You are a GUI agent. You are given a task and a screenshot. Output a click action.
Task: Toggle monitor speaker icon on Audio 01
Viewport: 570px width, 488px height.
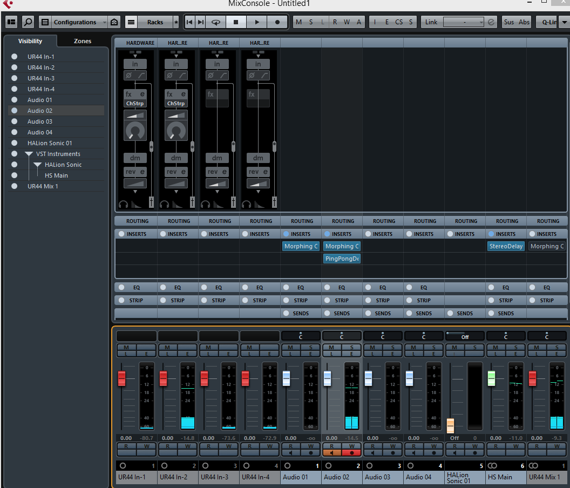(290, 453)
